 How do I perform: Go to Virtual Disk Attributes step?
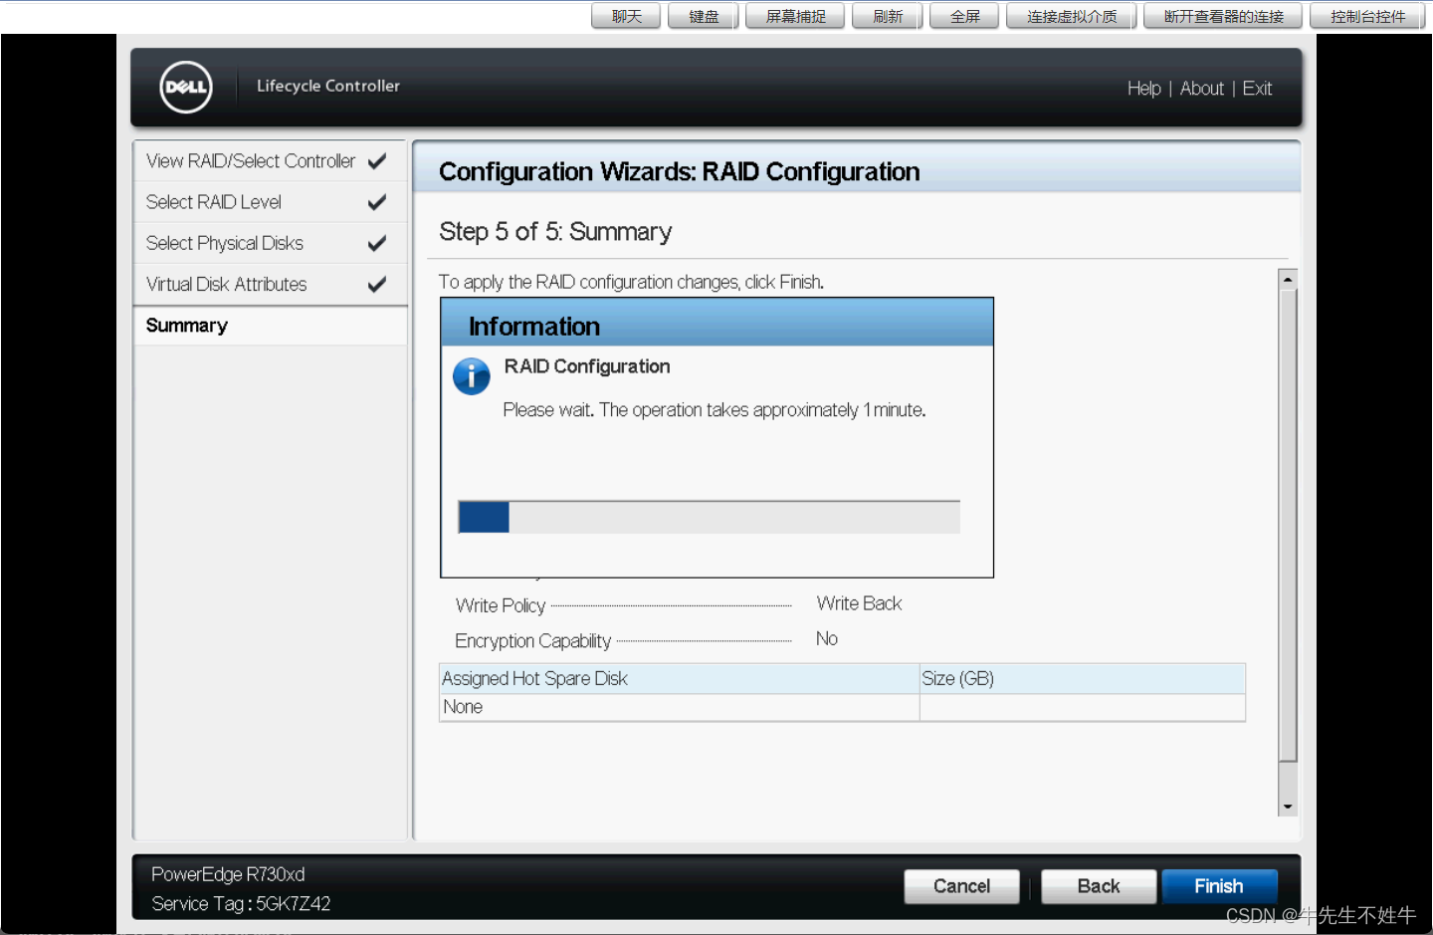[x=270, y=284]
